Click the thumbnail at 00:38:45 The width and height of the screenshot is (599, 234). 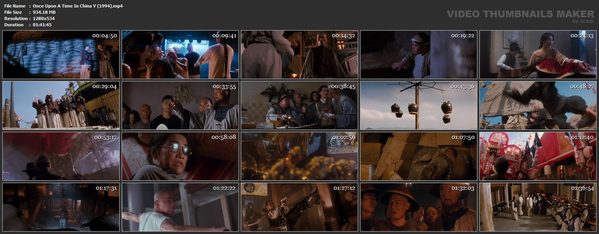click(x=299, y=105)
